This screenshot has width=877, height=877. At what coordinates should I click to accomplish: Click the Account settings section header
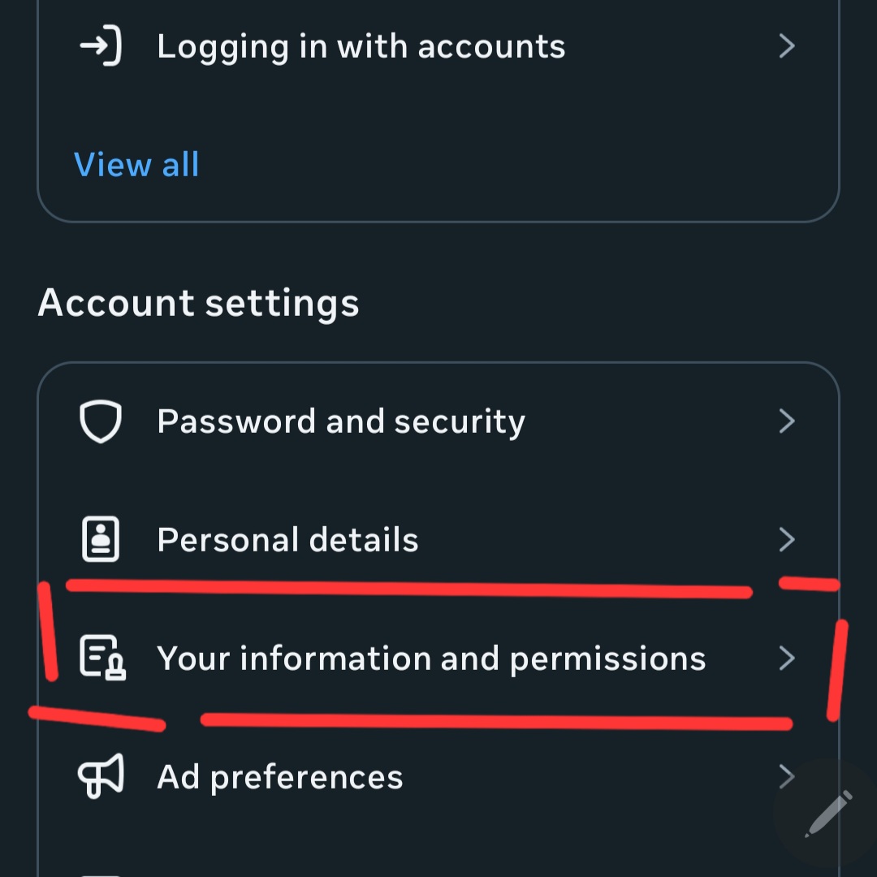pos(198,302)
